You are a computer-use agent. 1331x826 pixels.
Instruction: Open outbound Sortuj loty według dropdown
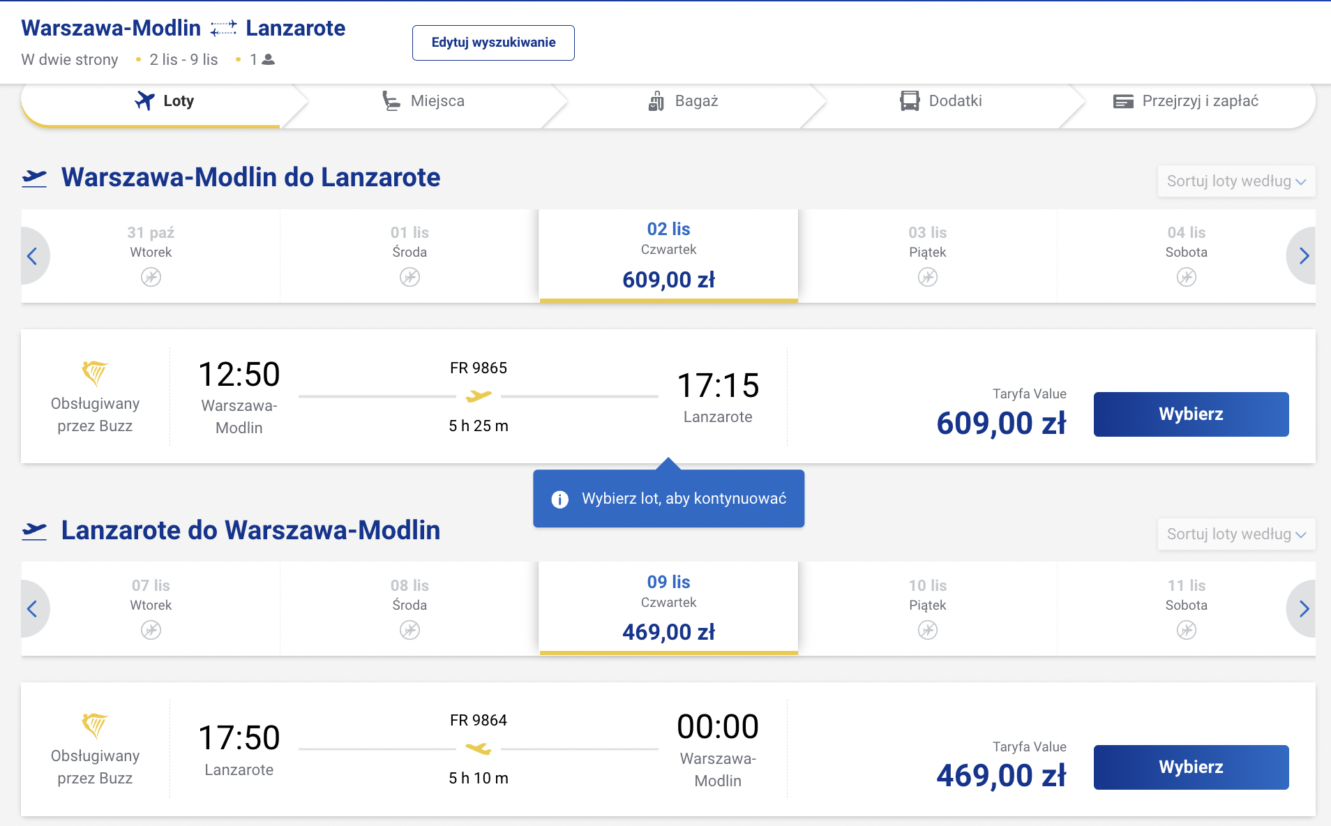1236,181
